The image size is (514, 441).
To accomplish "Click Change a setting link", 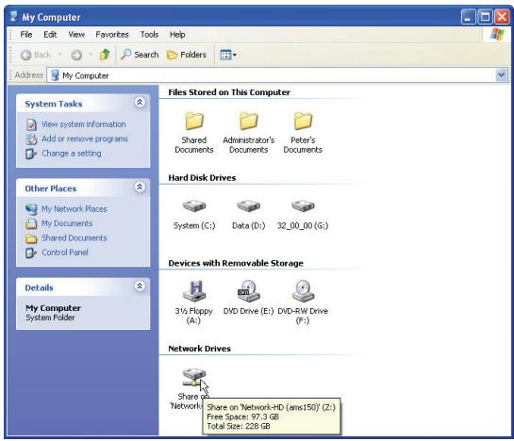I will click(x=72, y=154).
